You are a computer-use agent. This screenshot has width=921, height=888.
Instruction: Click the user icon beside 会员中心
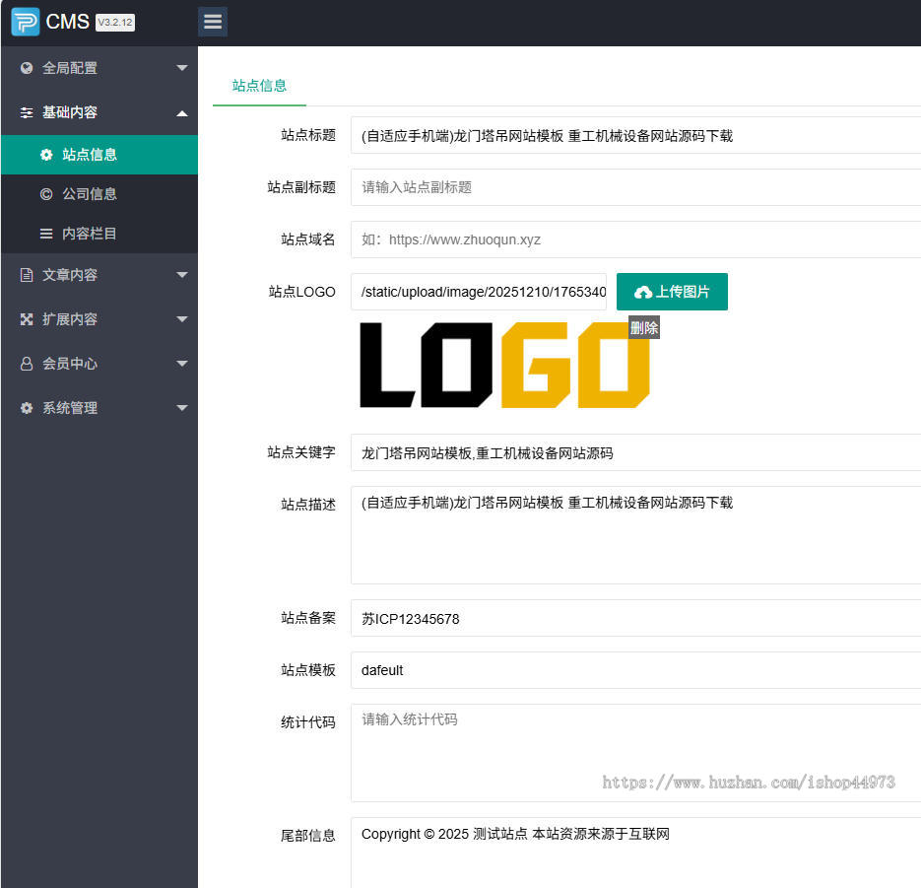click(27, 364)
